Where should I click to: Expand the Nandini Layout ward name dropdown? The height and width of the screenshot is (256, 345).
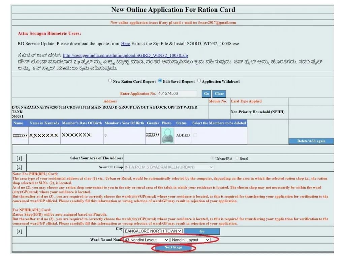click(190, 240)
